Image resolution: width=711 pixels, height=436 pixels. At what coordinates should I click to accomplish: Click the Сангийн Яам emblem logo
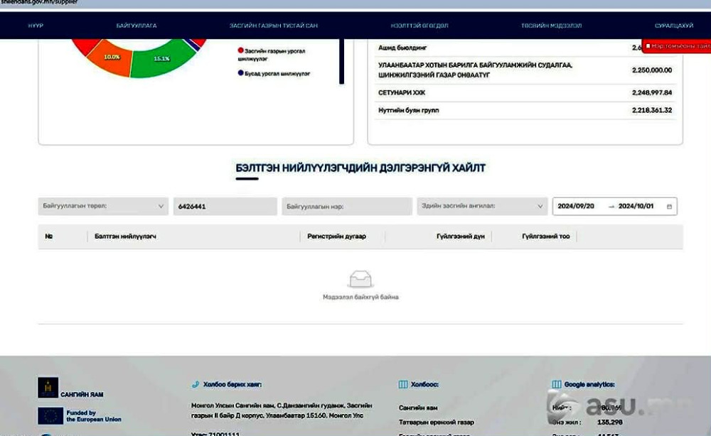coord(48,388)
